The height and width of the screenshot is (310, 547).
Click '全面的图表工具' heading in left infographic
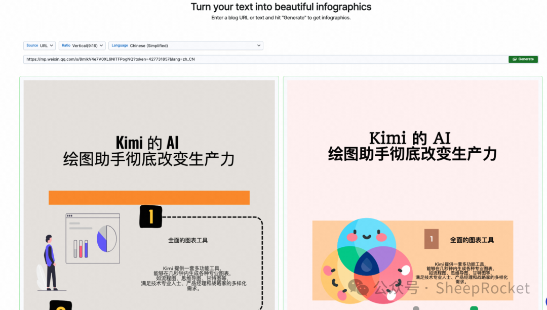point(188,240)
